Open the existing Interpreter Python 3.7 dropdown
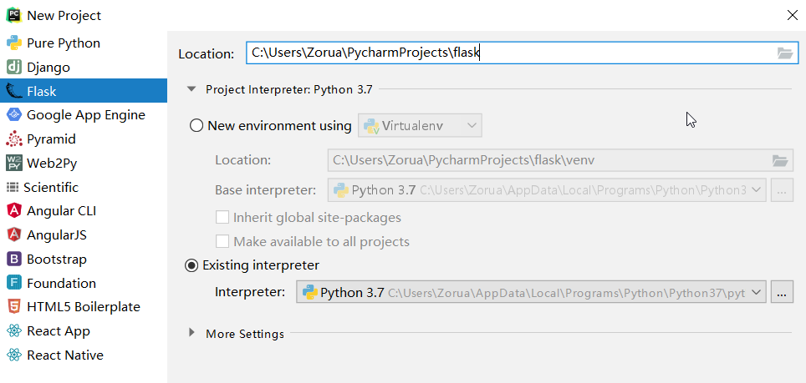The height and width of the screenshot is (383, 806). (x=531, y=292)
